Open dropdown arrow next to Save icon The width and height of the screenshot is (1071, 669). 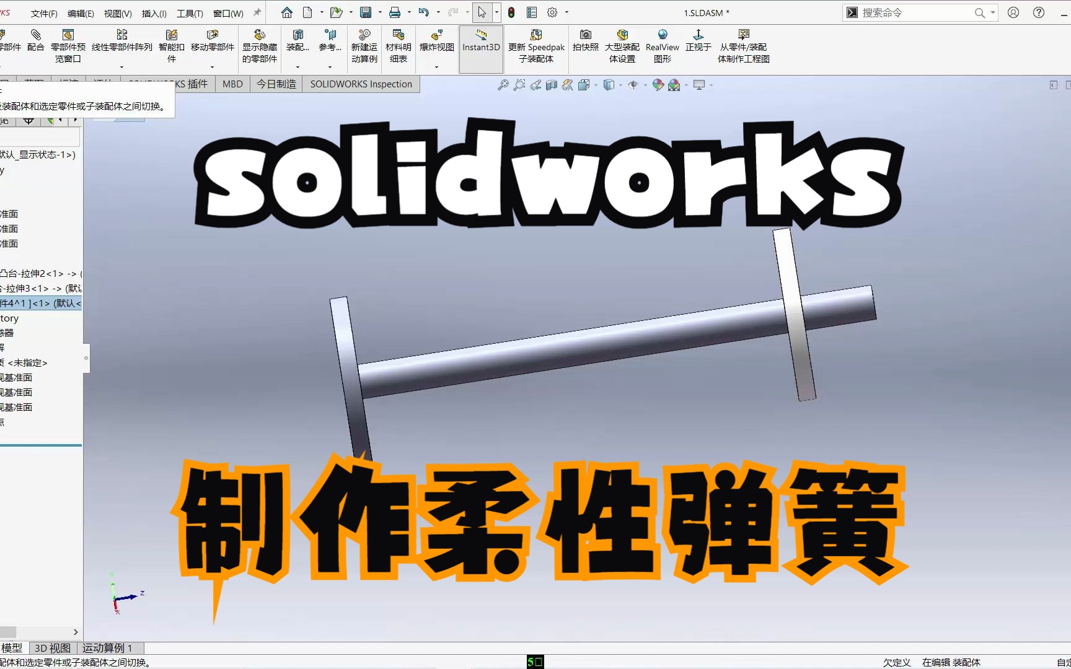(380, 12)
